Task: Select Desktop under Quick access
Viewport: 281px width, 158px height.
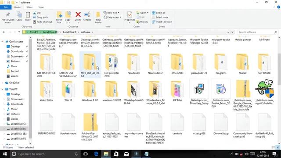Action: 15,47
